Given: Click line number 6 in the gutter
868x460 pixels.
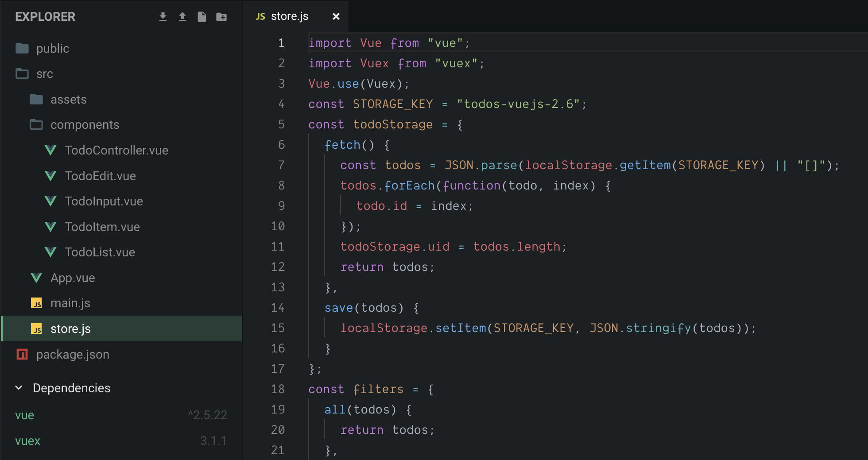Looking at the screenshot, I should click(x=281, y=145).
